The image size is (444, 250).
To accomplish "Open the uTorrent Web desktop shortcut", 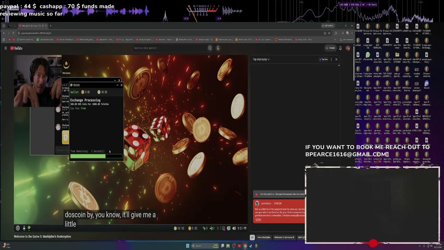I will pos(368,57).
